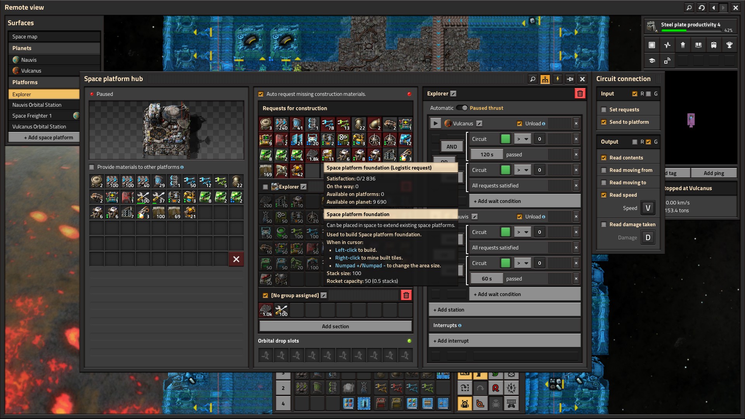The height and width of the screenshot is (419, 745).
Task: Uncheck the No group assigned section checkbox
Action: [x=265, y=295]
